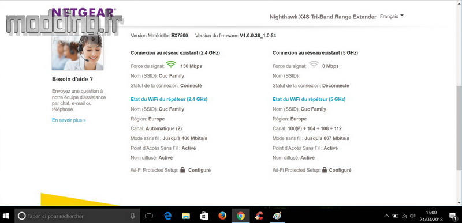Image resolution: width=462 pixels, height=223 pixels.
Task: Click the volume speaker tray icon
Action: coord(413,216)
